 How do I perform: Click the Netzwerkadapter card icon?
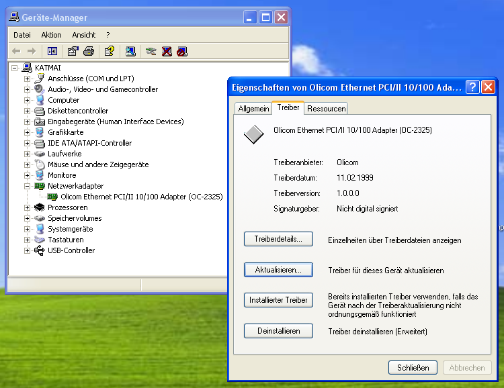(40, 186)
